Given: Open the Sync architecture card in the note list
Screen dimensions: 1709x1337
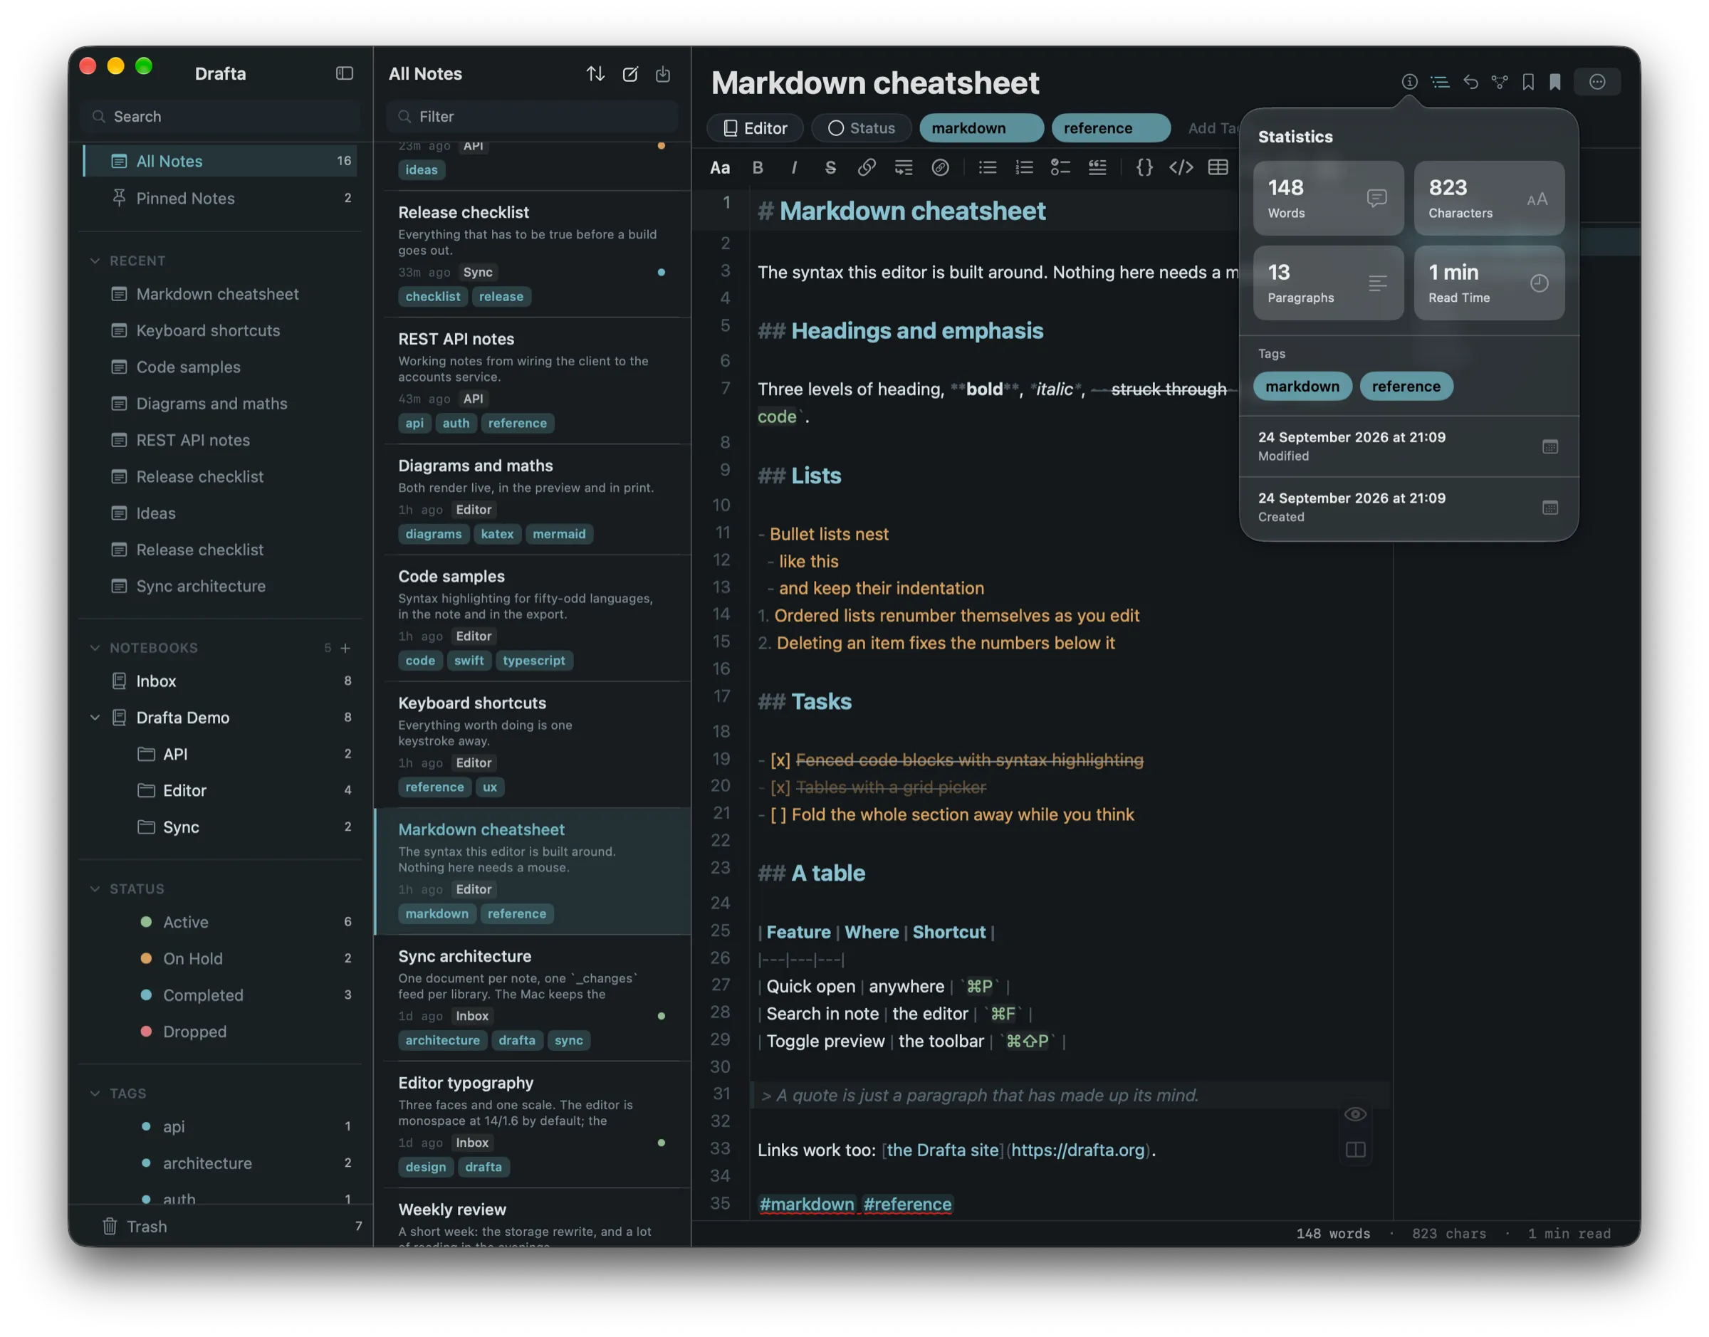Looking at the screenshot, I should click(x=533, y=998).
